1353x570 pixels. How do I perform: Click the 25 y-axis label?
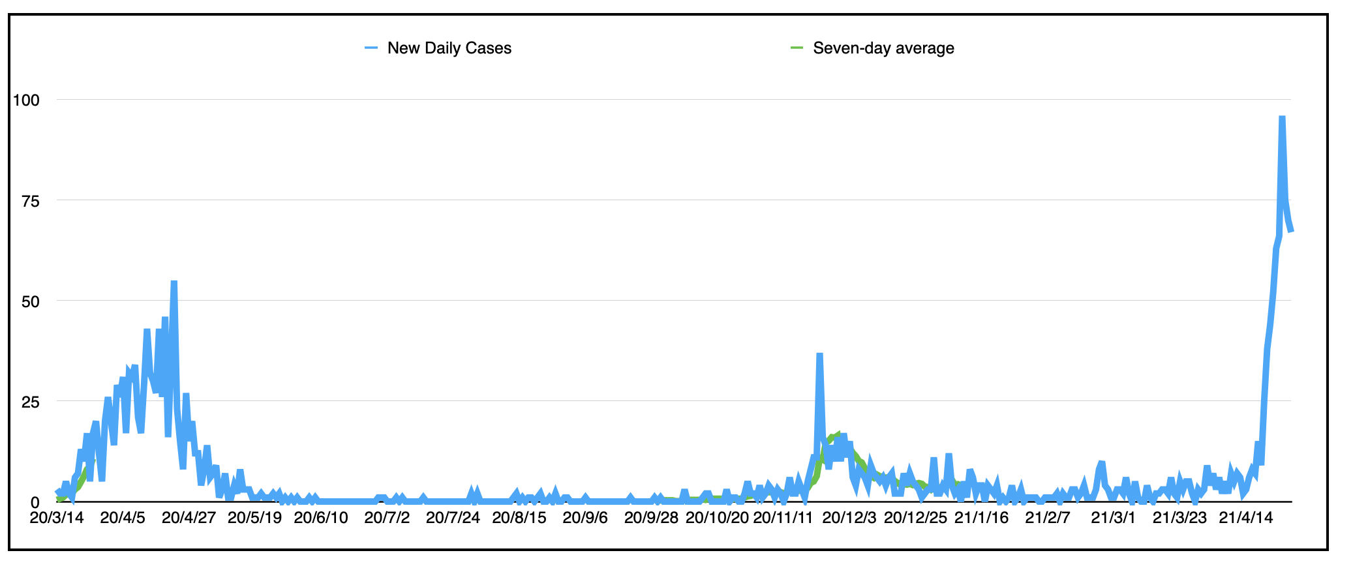coord(31,402)
